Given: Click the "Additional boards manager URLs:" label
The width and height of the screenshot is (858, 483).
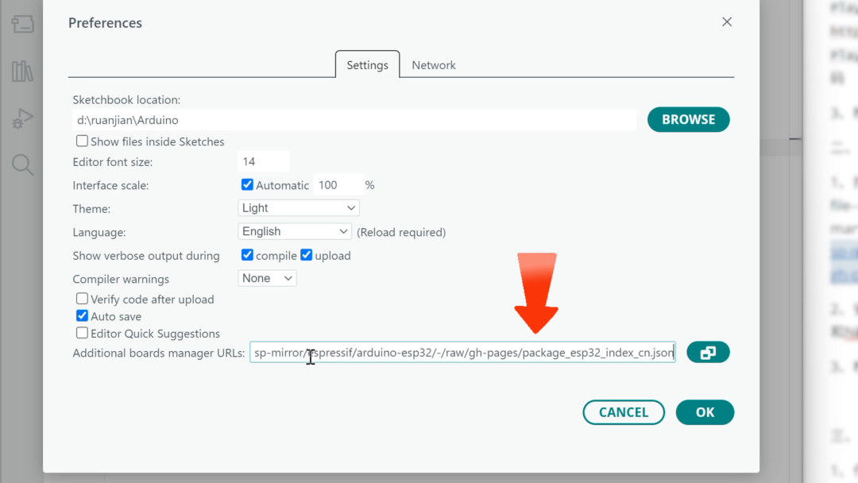Looking at the screenshot, I should 159,353.
